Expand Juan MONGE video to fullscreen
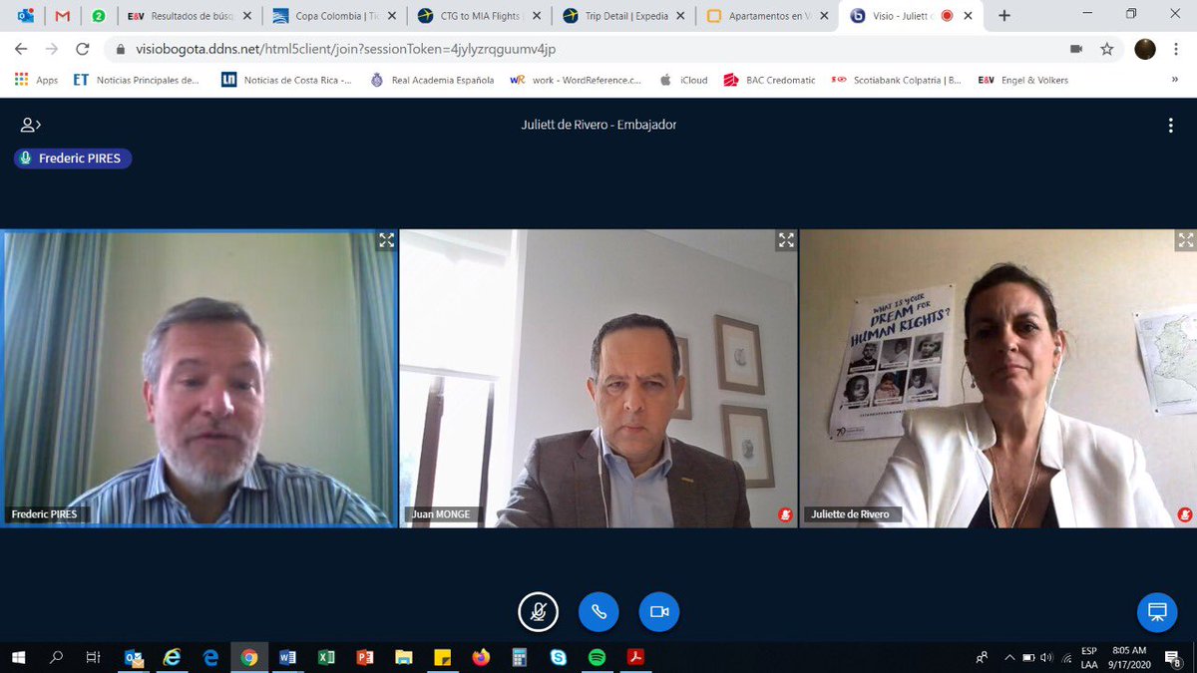Screen dimensions: 1197x673 786,240
